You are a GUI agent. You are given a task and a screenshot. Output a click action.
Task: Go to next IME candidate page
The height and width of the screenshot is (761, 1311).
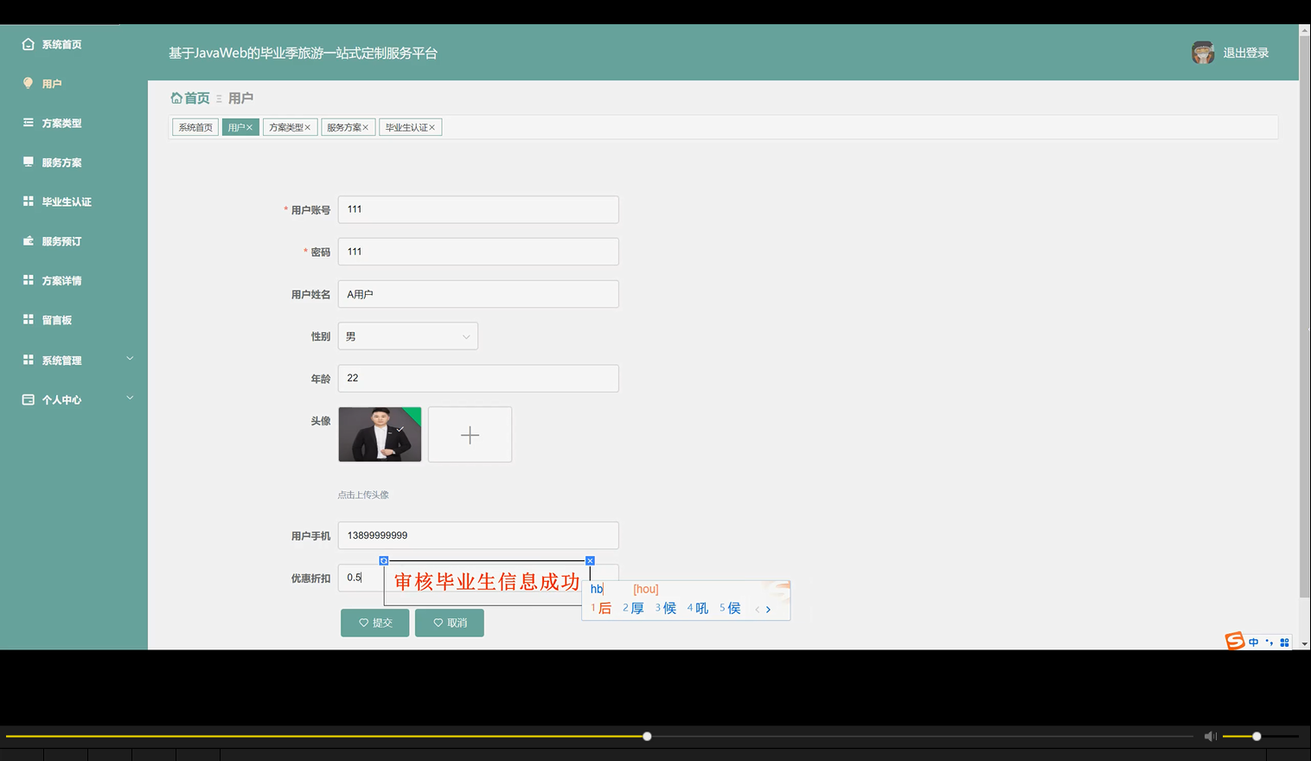[768, 610]
